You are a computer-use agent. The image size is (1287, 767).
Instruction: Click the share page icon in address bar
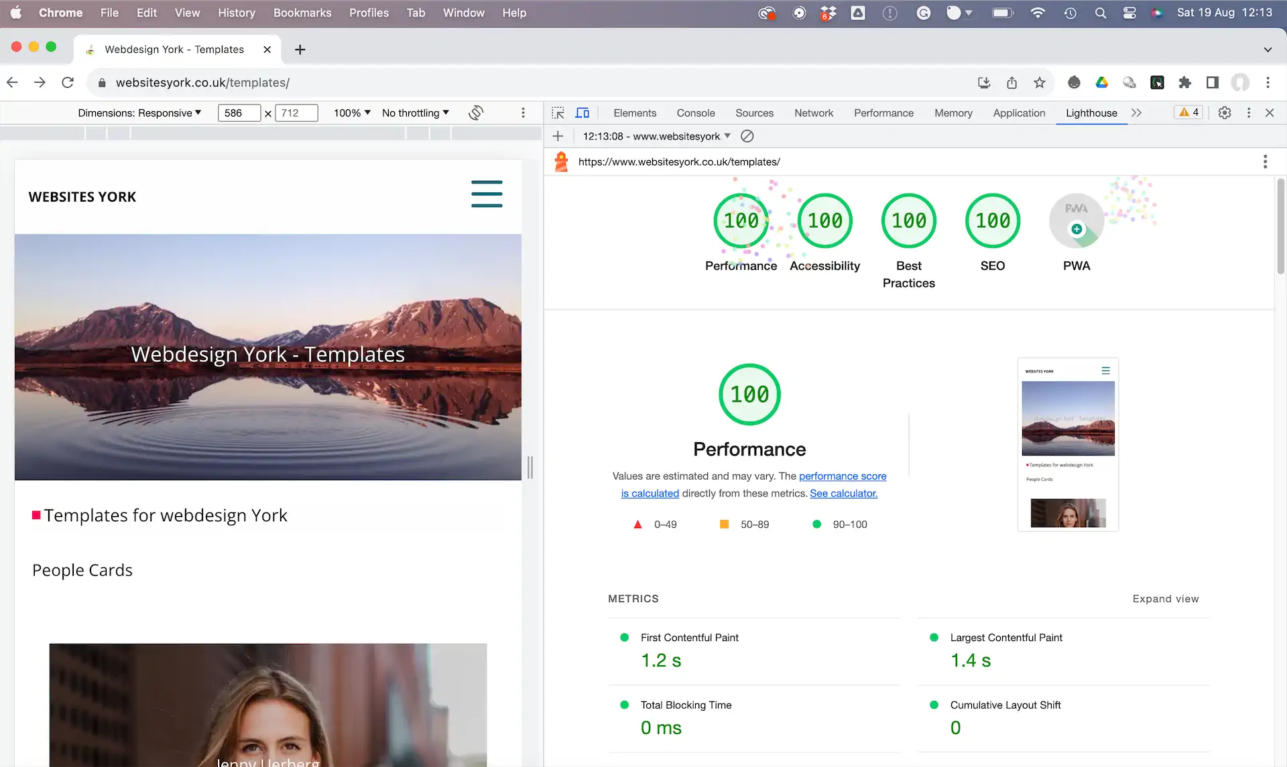pos(1012,82)
